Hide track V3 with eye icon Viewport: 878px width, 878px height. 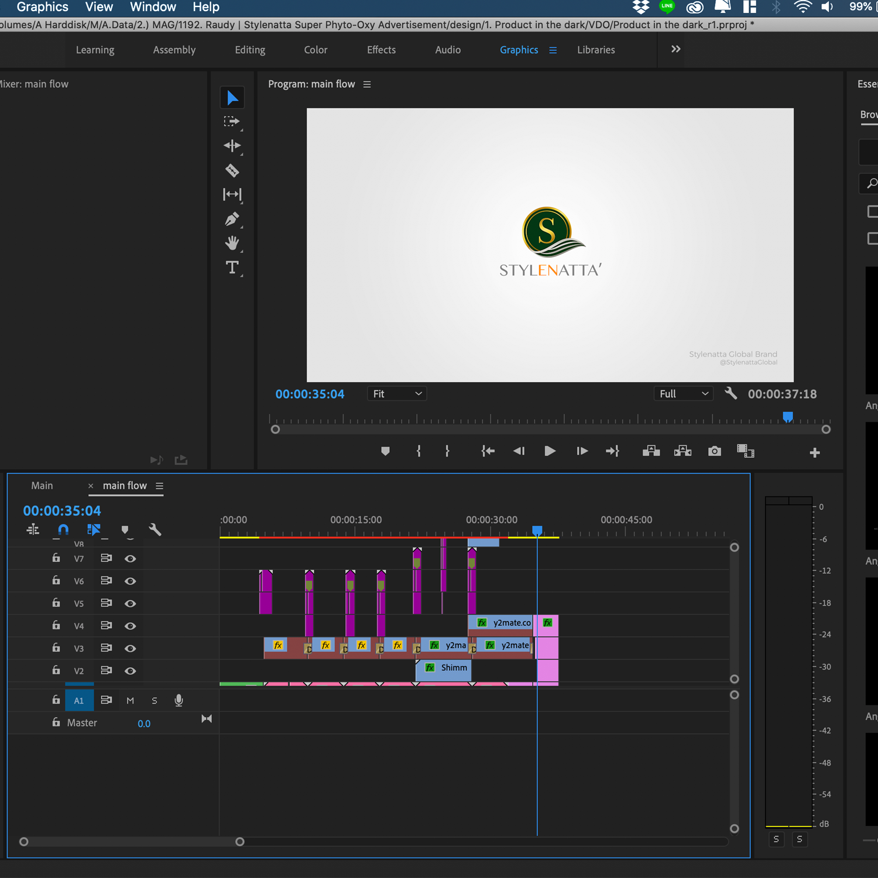point(131,649)
